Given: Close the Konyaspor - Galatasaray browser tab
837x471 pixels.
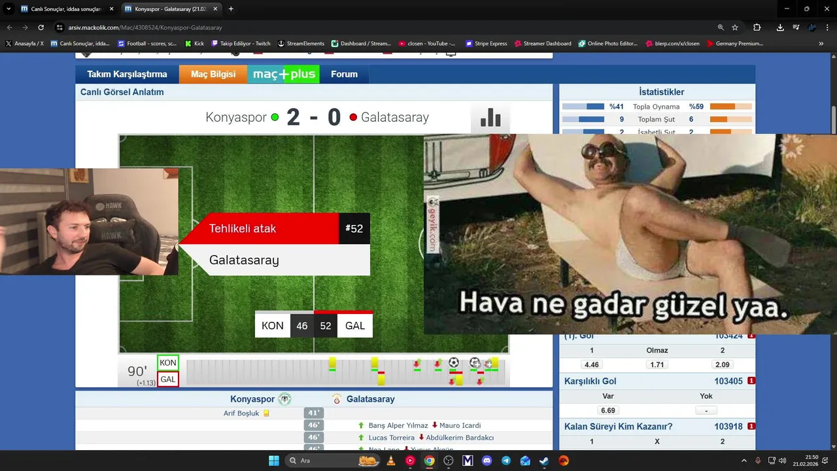Looking at the screenshot, I should click(215, 9).
